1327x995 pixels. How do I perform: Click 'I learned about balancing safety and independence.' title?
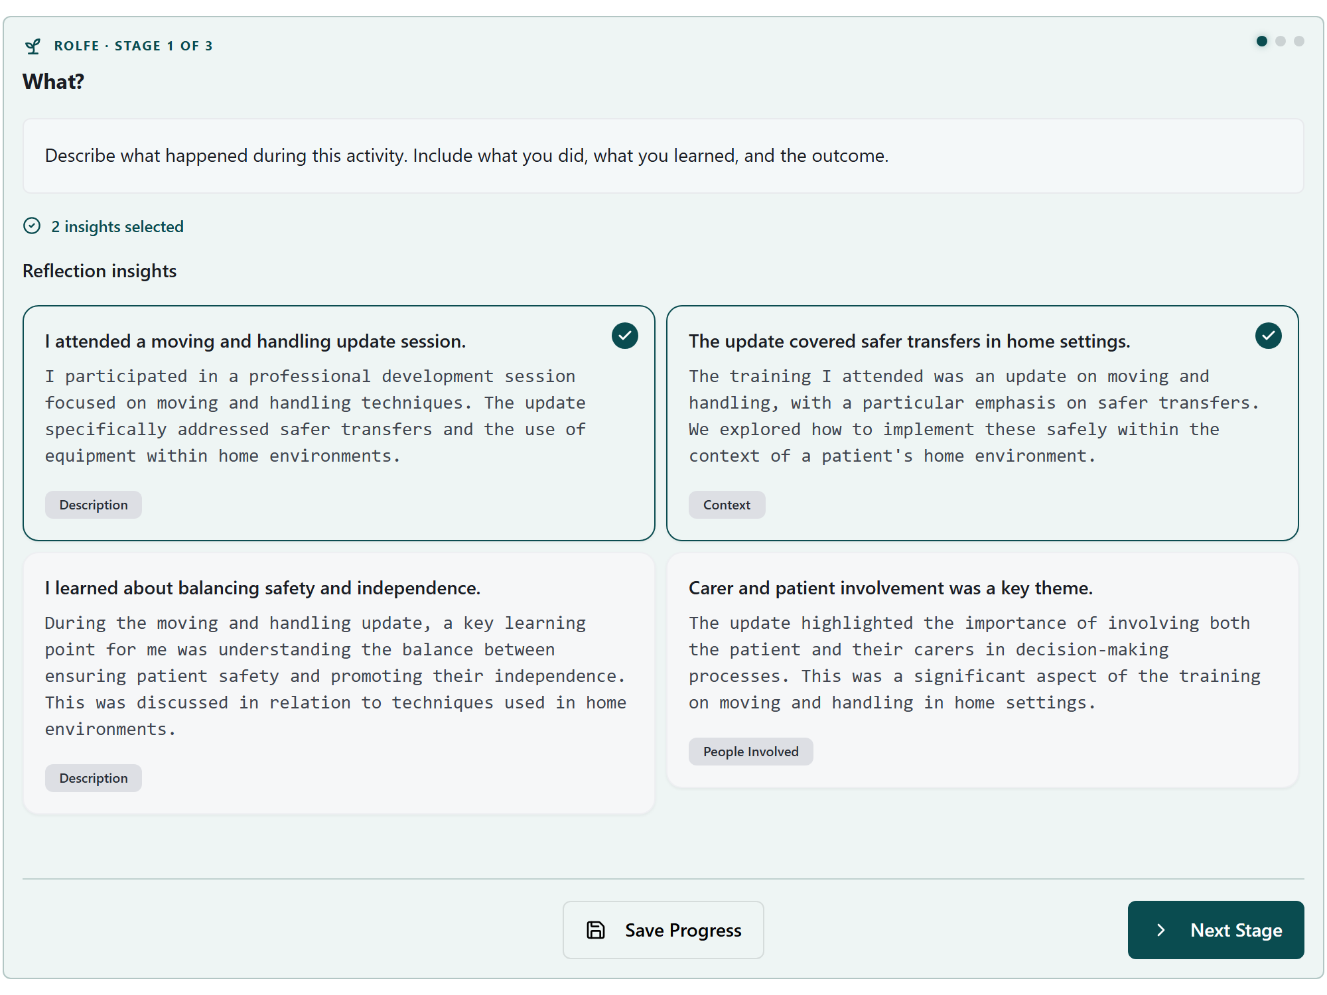click(x=263, y=588)
